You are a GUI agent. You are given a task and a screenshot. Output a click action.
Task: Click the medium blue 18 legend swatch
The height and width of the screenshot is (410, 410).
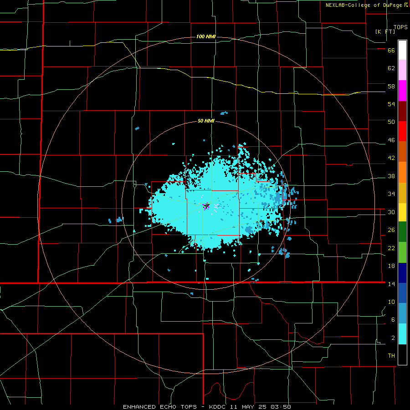click(x=402, y=293)
